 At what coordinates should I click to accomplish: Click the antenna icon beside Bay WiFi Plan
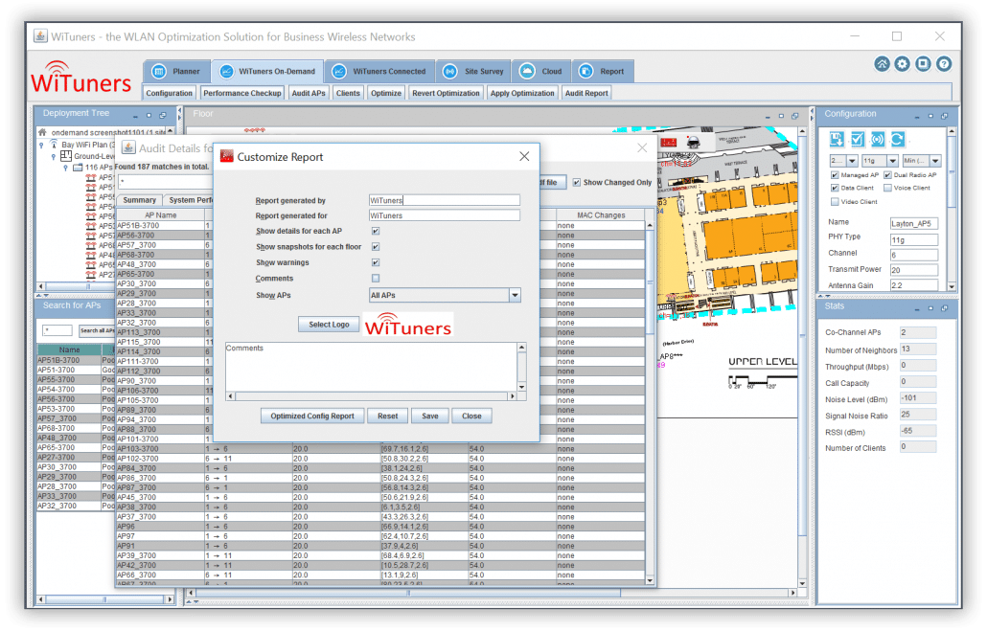tap(54, 144)
